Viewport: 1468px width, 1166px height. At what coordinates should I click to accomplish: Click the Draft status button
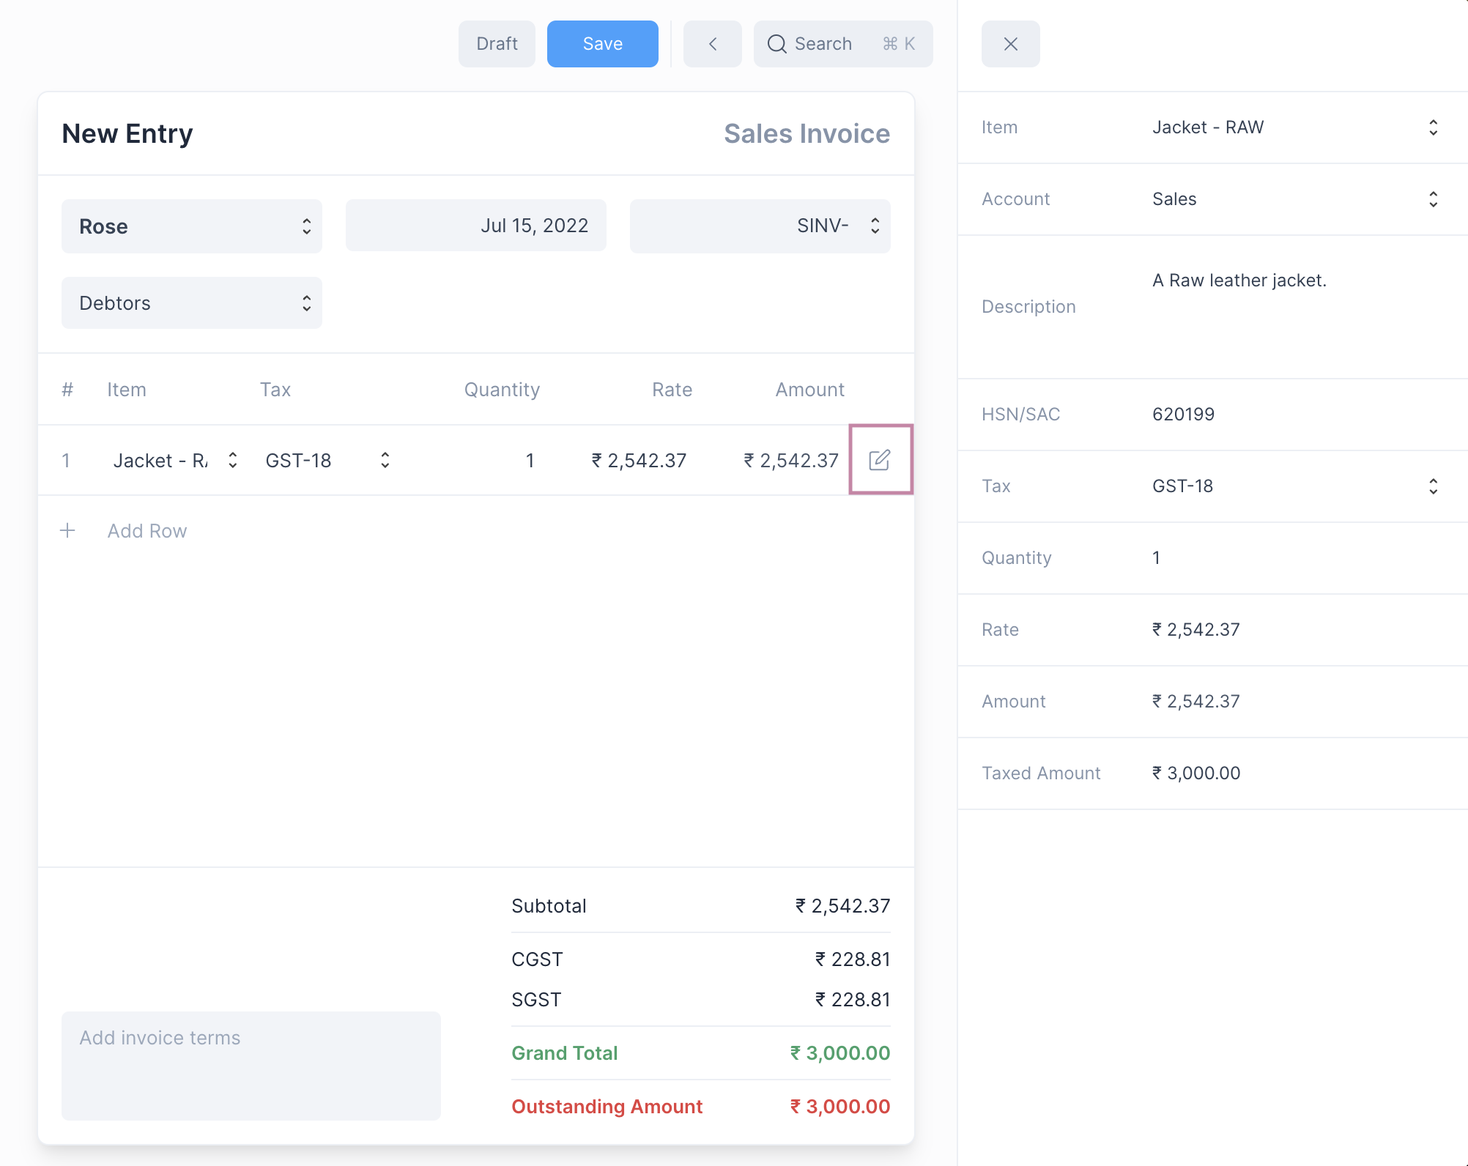click(497, 44)
